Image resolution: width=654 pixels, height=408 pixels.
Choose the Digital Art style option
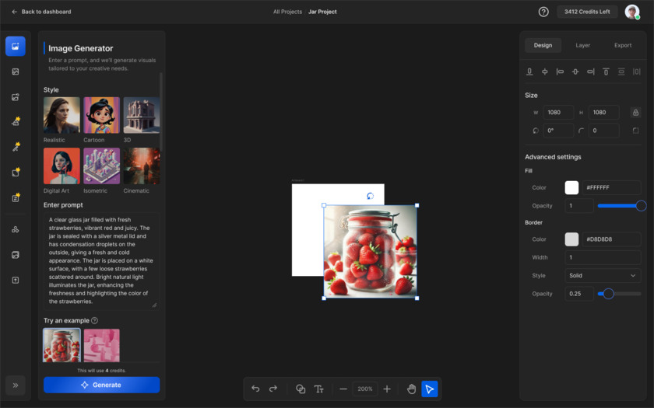pos(62,166)
